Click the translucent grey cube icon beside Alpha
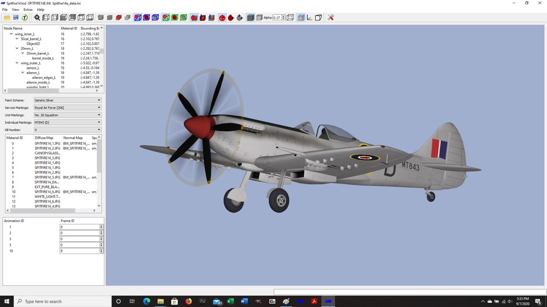The height and width of the screenshot is (307, 547). point(259,17)
